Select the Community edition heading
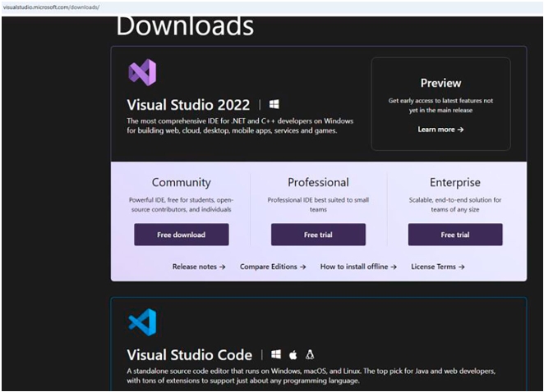 (182, 182)
